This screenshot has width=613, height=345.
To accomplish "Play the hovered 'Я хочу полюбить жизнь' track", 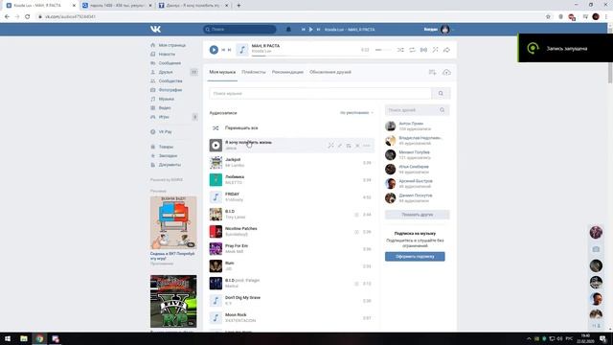I will (x=216, y=145).
